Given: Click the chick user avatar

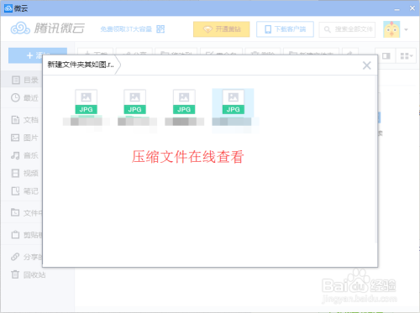Looking at the screenshot, I should click(x=391, y=29).
